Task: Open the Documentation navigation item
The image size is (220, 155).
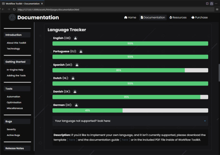Action: (153, 17)
